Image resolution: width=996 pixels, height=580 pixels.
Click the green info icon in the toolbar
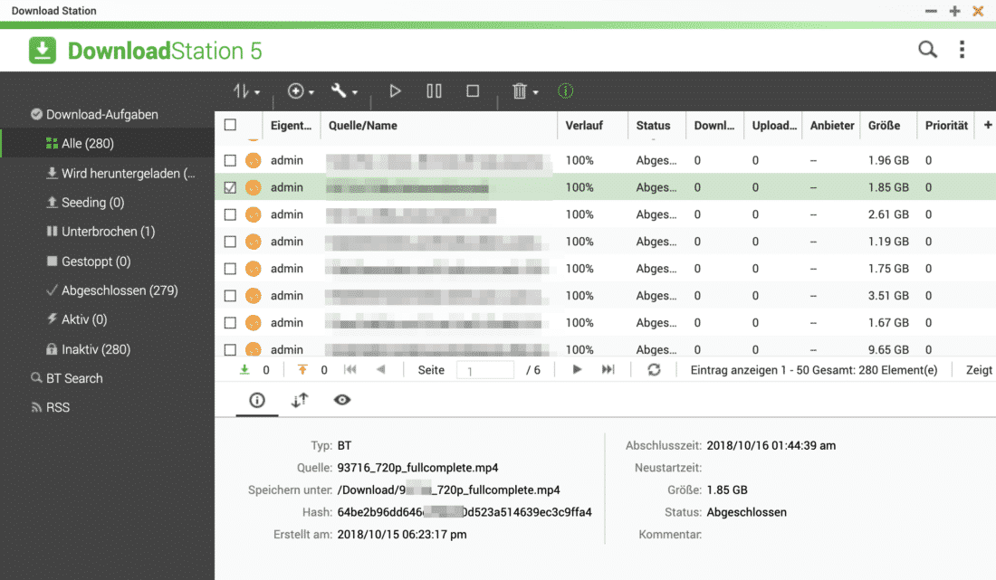(566, 91)
